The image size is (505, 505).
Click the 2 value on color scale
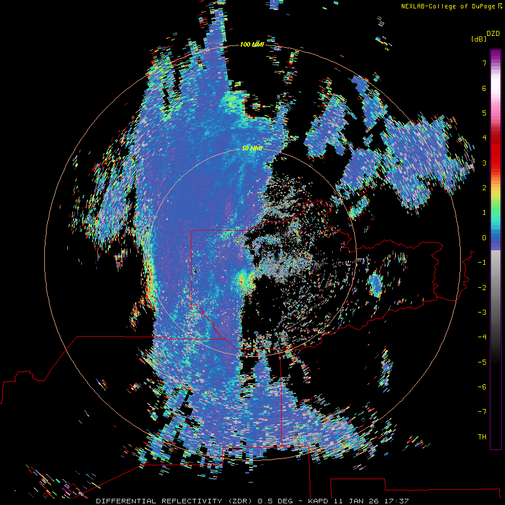(x=484, y=188)
